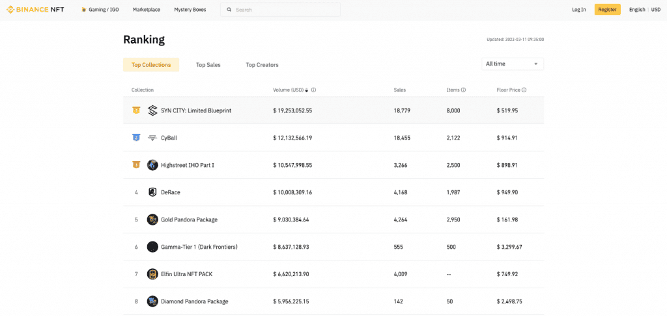Click the Binance NFT logo
Screen dimensions: 667x317
[35, 9]
